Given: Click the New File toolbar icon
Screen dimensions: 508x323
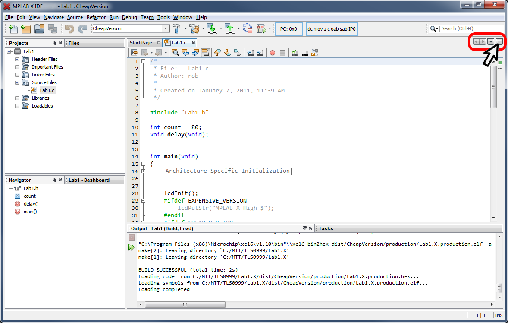Looking at the screenshot, I should 13,29.
